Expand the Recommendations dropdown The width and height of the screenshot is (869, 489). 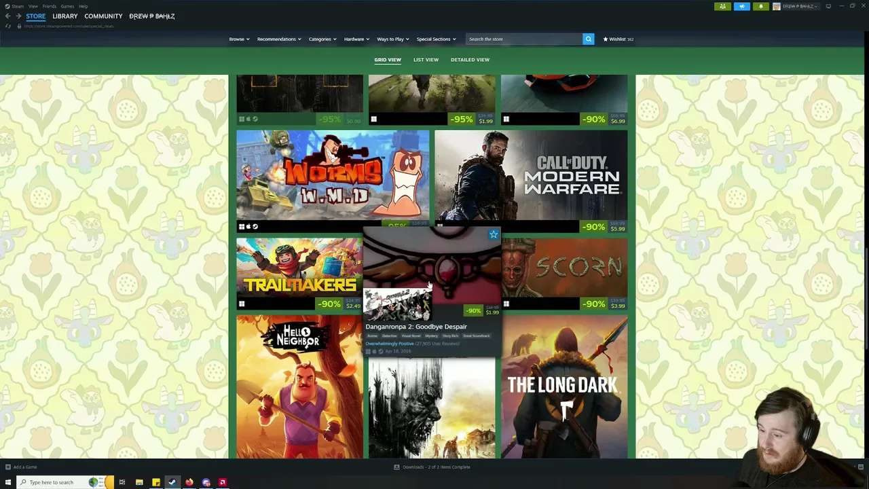point(279,39)
